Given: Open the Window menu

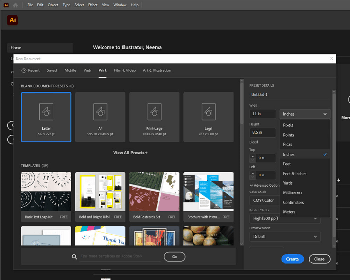Looking at the screenshot, I should pos(120,5).
